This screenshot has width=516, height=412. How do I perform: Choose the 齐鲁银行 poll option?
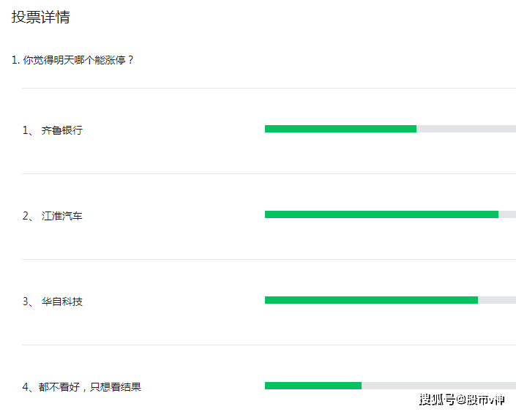pos(62,130)
